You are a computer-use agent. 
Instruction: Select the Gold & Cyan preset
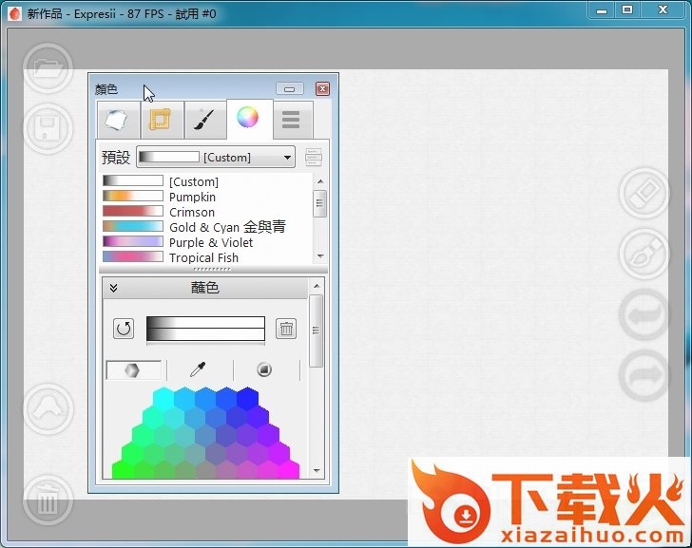point(207,227)
